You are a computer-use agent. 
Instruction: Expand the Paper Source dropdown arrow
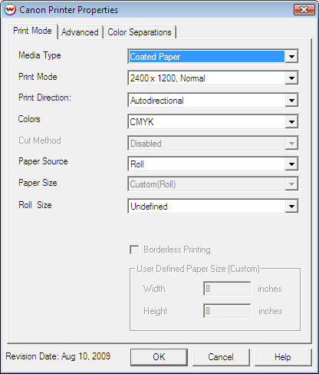click(x=291, y=164)
